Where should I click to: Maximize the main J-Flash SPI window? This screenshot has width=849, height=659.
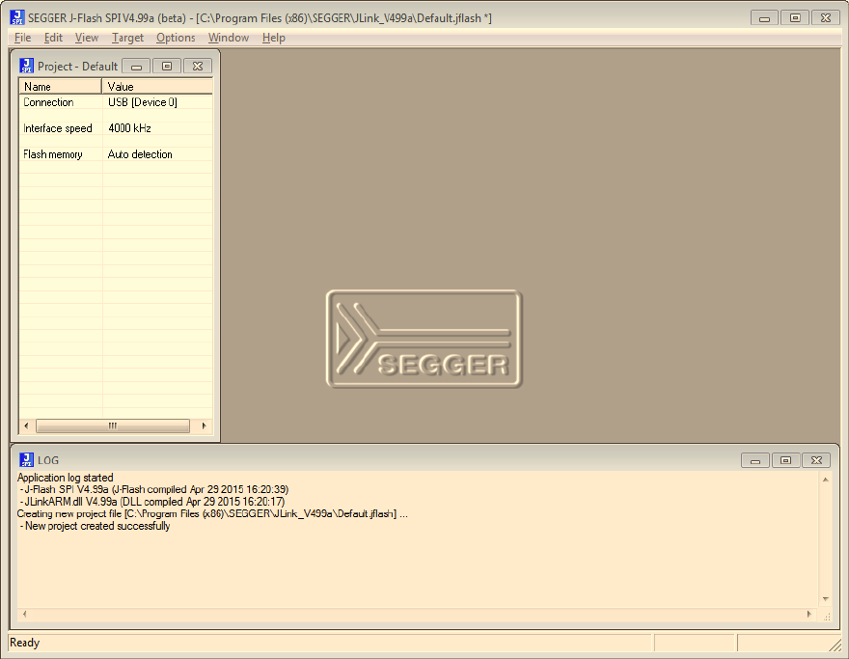pos(795,18)
